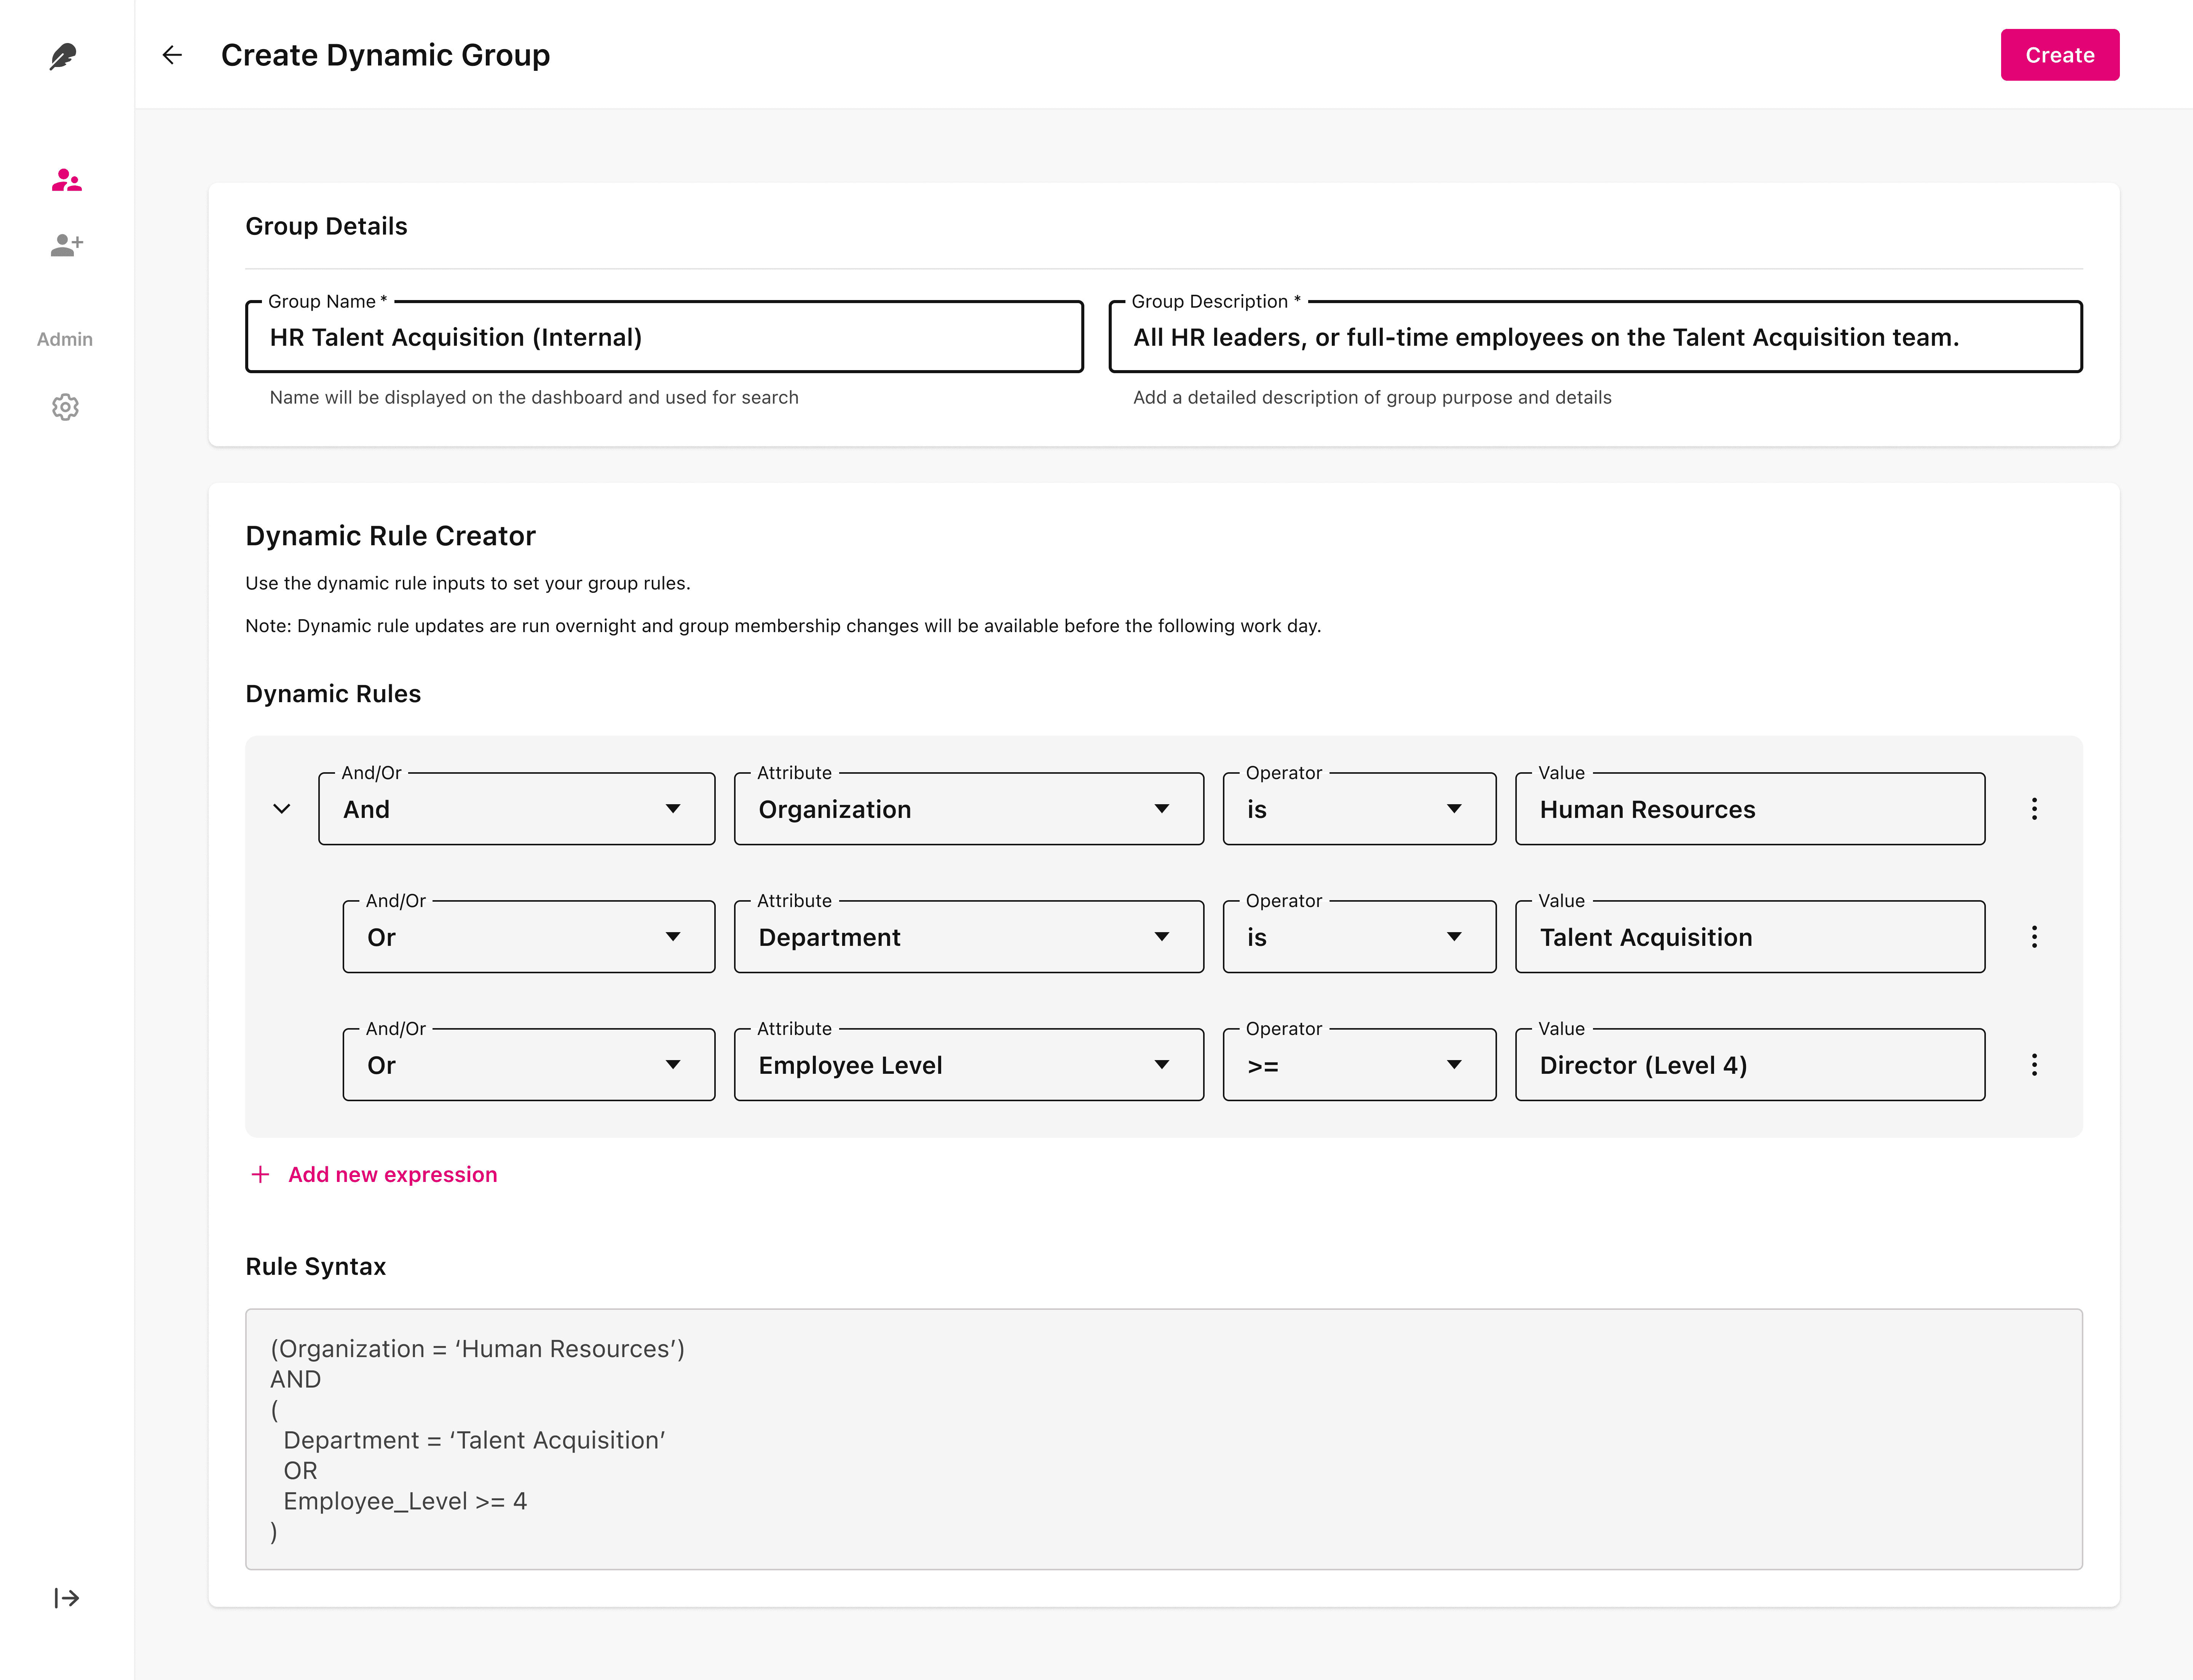Open the >= operator dropdown
Viewport: 2193px width, 1680px height.
pos(1358,1065)
